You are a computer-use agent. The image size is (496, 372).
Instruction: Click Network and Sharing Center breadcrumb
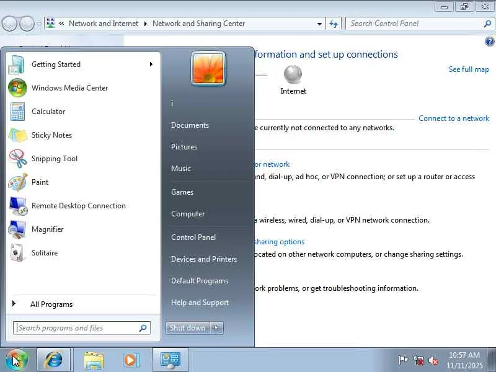coord(198,24)
